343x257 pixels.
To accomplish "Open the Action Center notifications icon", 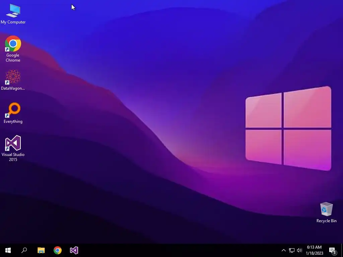I will 333,250.
